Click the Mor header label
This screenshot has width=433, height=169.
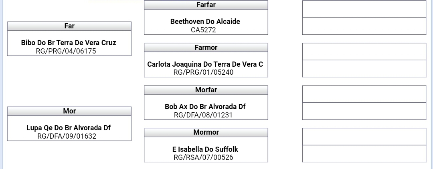pyautogui.click(x=69, y=111)
